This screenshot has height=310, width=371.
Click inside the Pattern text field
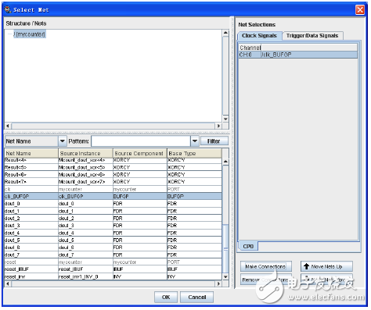141,141
